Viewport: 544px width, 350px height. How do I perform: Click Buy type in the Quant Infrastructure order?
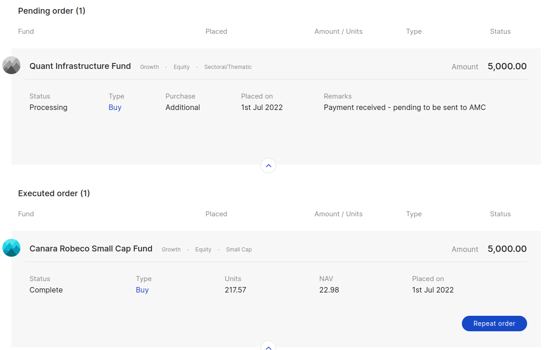pyautogui.click(x=115, y=107)
